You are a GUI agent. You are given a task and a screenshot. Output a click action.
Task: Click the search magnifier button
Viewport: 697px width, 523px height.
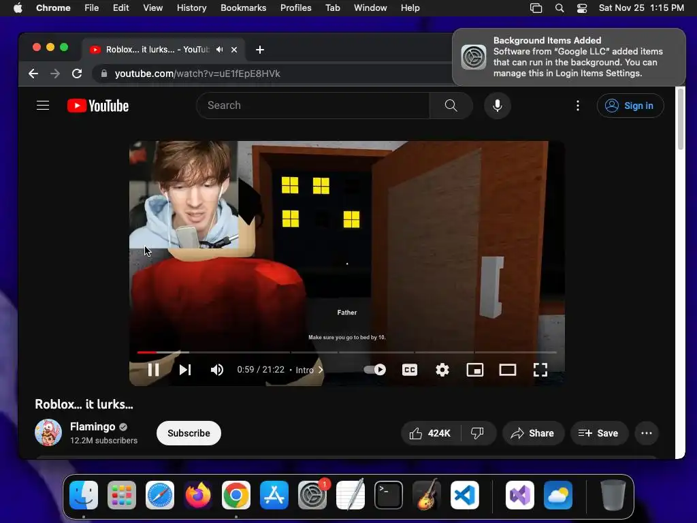click(x=451, y=106)
